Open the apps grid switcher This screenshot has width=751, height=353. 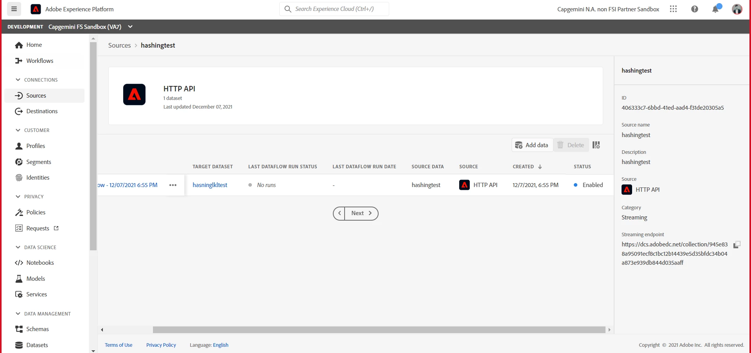pyautogui.click(x=673, y=9)
